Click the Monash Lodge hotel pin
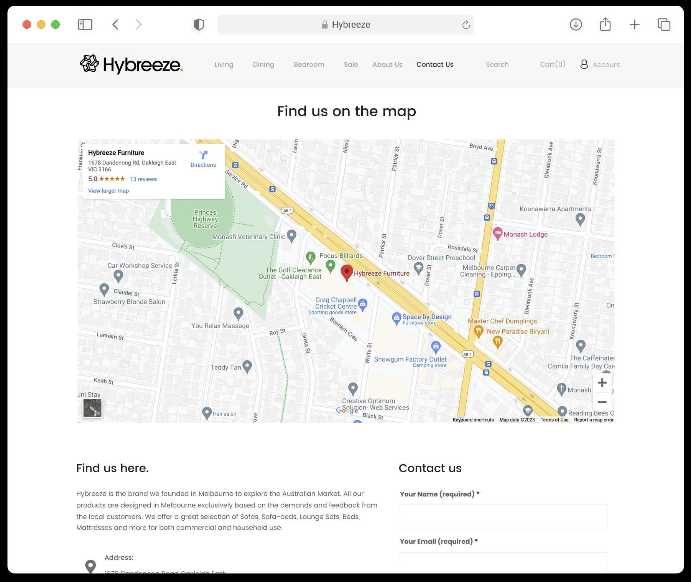The image size is (691, 582). 497,233
